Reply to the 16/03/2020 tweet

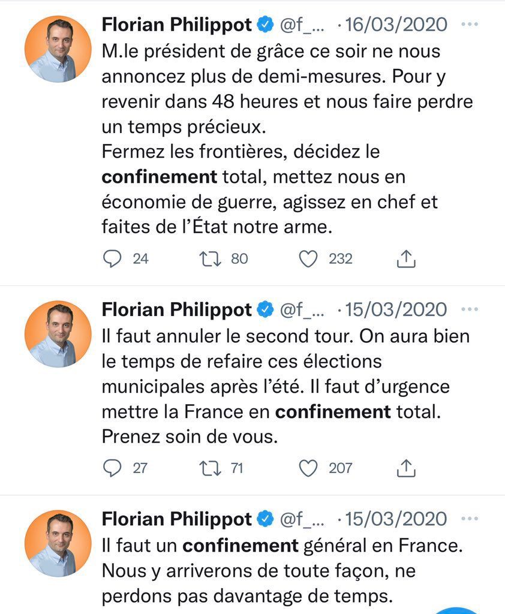[x=112, y=258]
